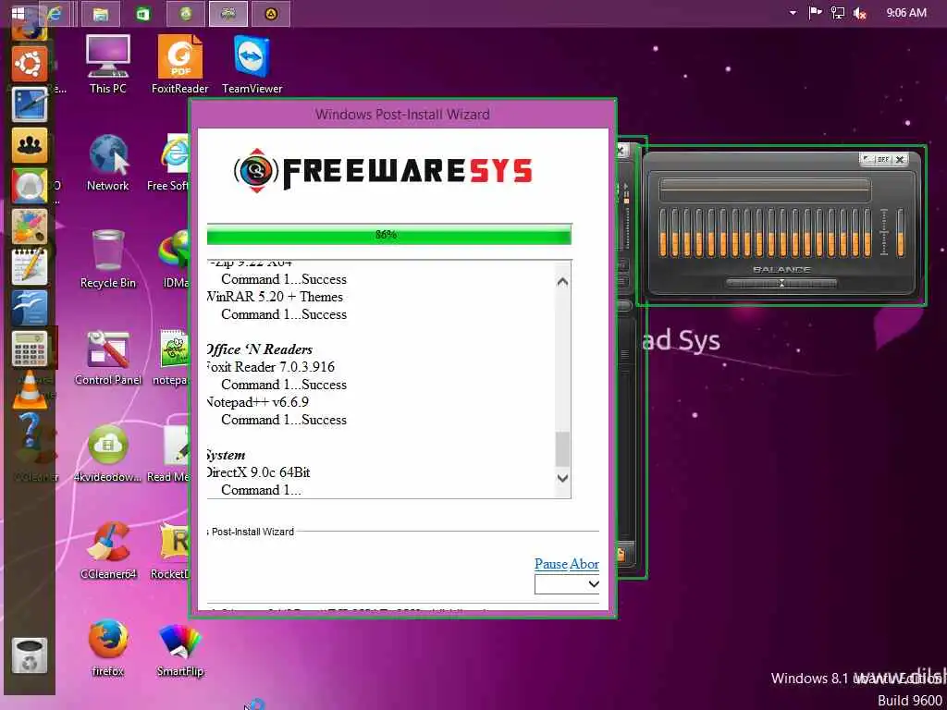
Task: Click the FreewareSys logo in the wizard
Action: [x=383, y=171]
